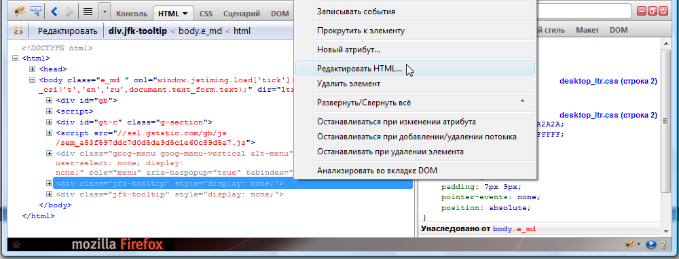Expand the script src gstatic node

click(50, 133)
